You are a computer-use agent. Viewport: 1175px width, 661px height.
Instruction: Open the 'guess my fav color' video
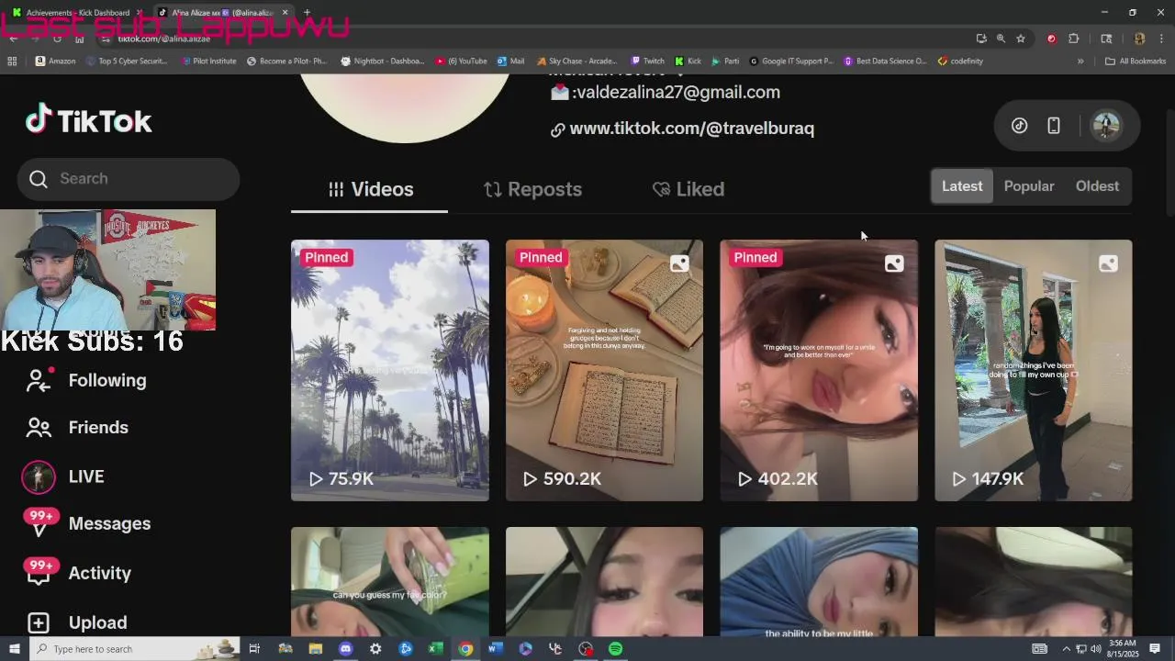pyautogui.click(x=390, y=581)
